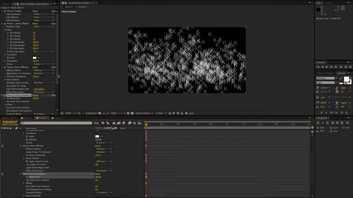Open the Graph Editor icon in timeline
Image resolution: width=353 pixels, height=198 pixels.
[x=140, y=123]
